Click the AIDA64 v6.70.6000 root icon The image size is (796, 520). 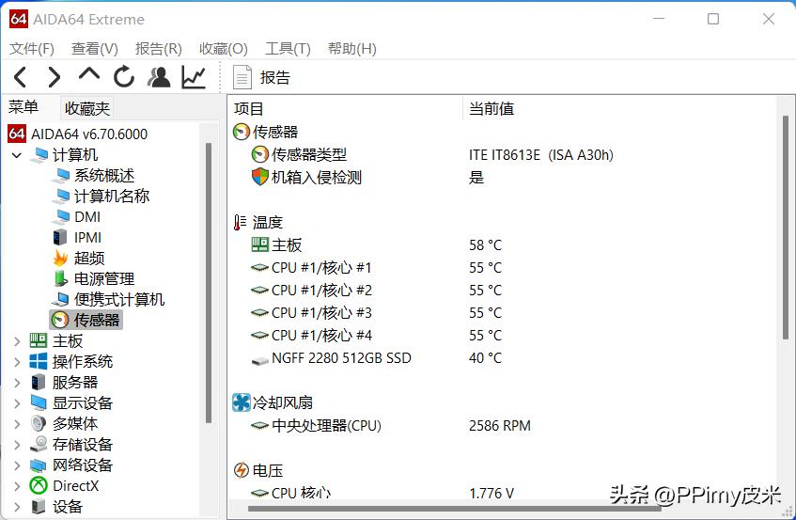point(17,134)
